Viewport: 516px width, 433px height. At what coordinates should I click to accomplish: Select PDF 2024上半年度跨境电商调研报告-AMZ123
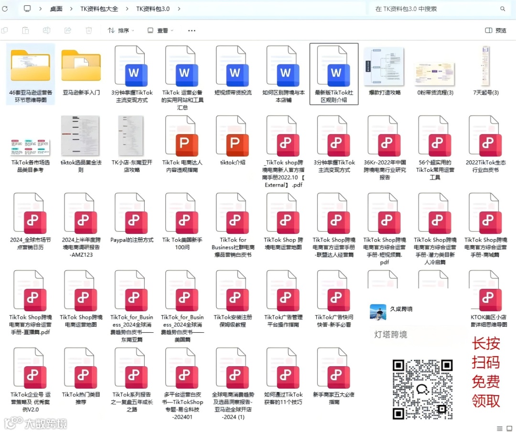coord(81,225)
